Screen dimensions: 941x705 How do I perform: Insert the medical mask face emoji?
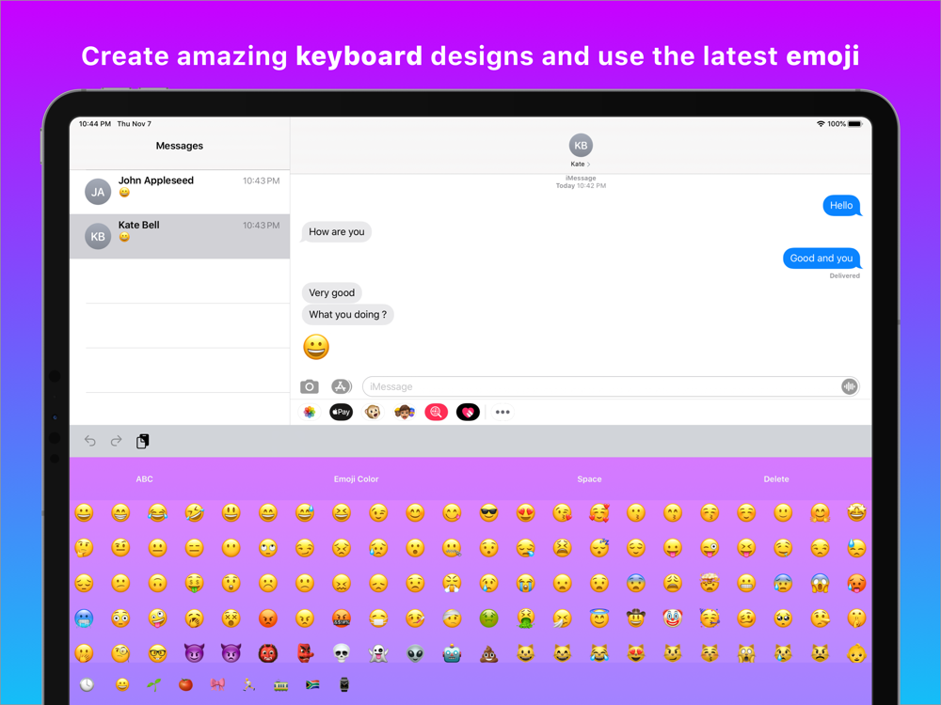click(378, 619)
